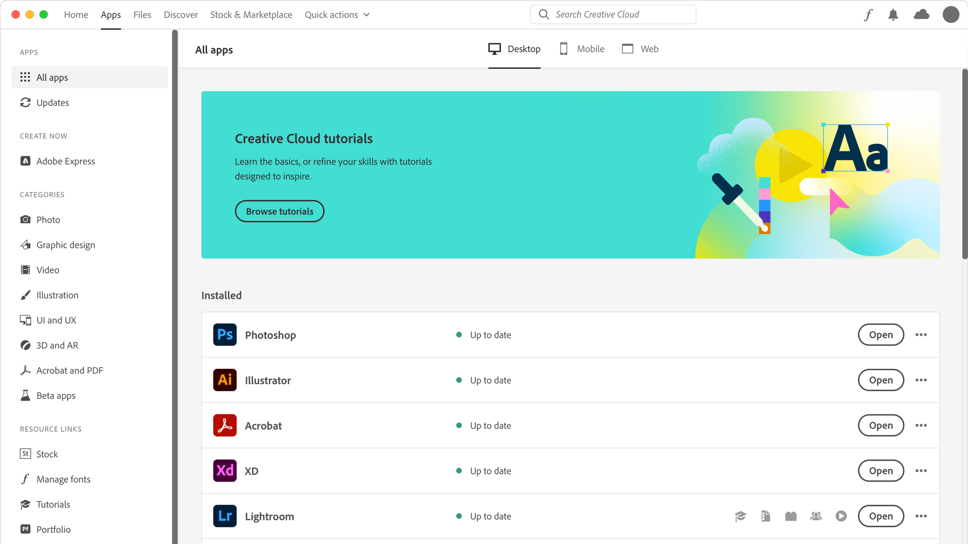Open the Photoshop app icon
Viewport: 968px width, 544px height.
pos(225,335)
